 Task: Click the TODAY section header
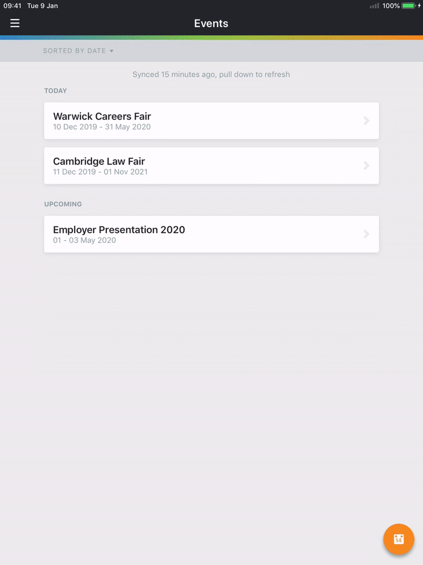pos(56,91)
